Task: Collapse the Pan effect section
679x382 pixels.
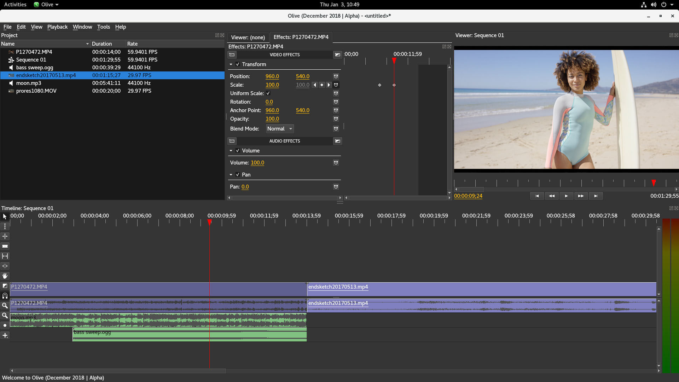Action: 231,175
